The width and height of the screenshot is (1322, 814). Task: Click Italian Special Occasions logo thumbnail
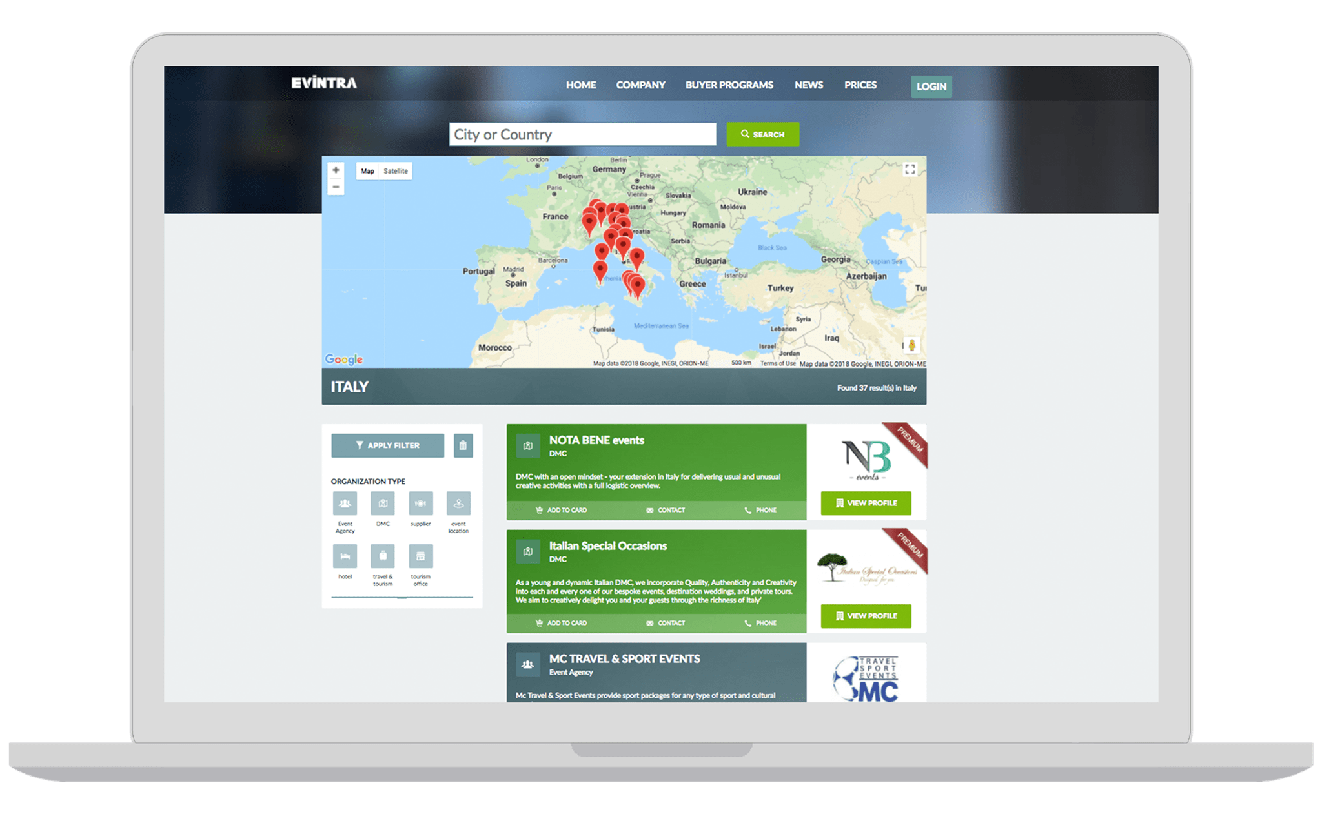tap(866, 568)
